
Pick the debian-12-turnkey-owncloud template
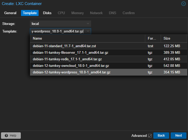[71, 66]
